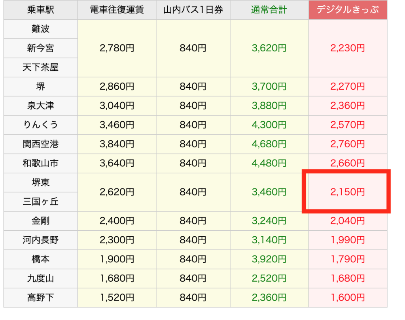Click the 2,400円 train fare for 金剛
This screenshot has height=320, width=405.
(x=117, y=221)
